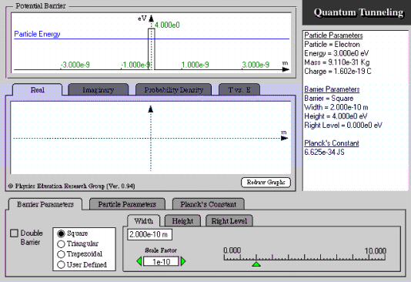This screenshot has width=411, height=282.
Task: Increase scale factor with right green arrow
Action: click(183, 261)
